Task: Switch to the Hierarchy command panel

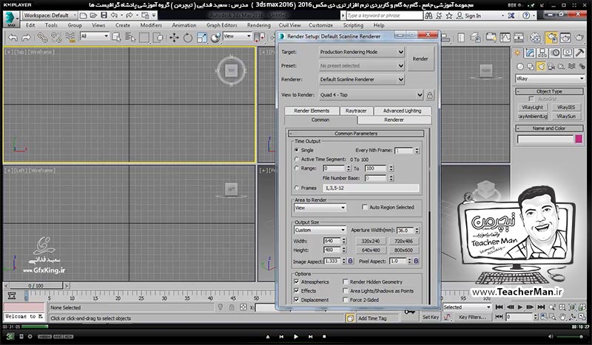Action: tap(542, 52)
